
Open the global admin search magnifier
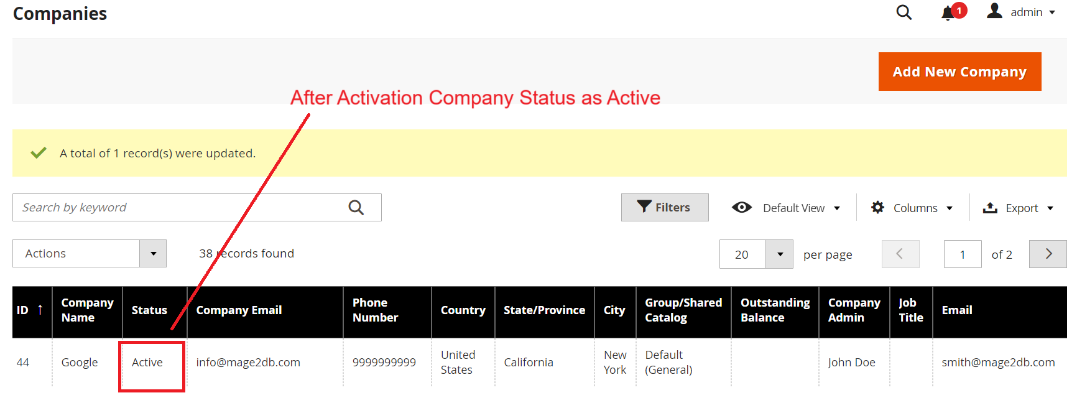tap(904, 12)
